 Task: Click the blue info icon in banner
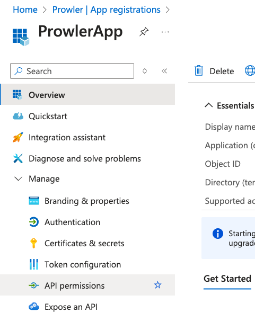(x=218, y=234)
